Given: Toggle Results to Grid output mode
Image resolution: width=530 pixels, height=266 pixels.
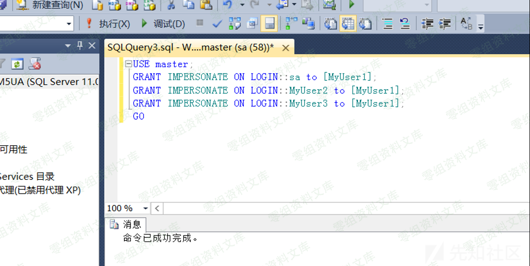Looking at the screenshot, I should tap(348, 24).
